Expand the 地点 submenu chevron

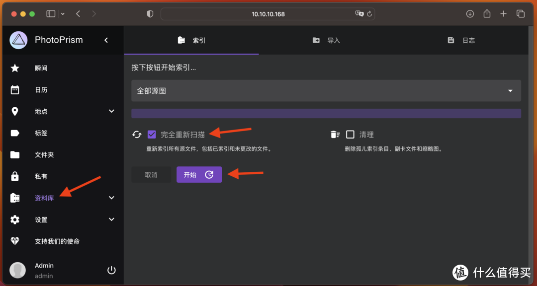pyautogui.click(x=111, y=111)
